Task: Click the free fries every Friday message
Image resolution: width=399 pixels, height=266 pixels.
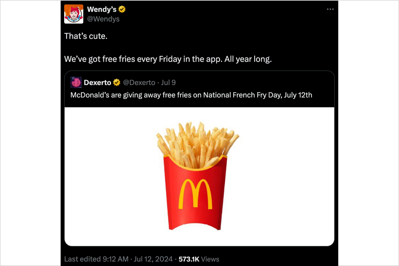Action: 168,59
